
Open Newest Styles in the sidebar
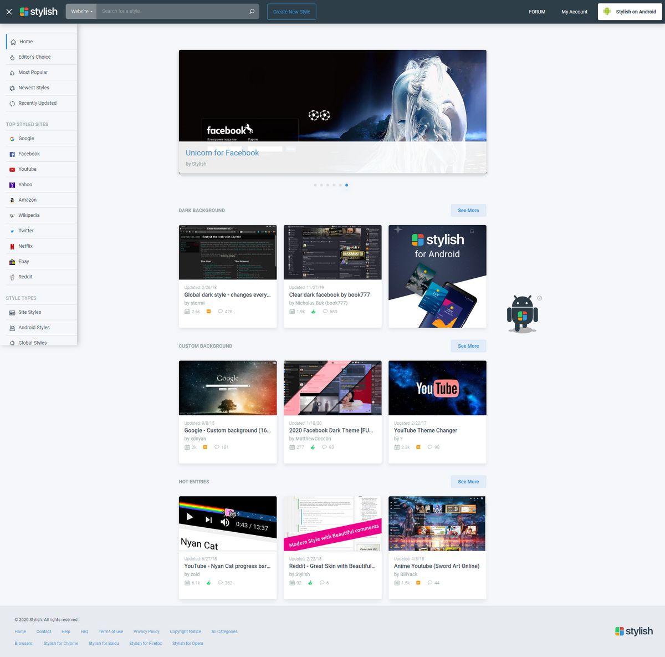point(42,88)
